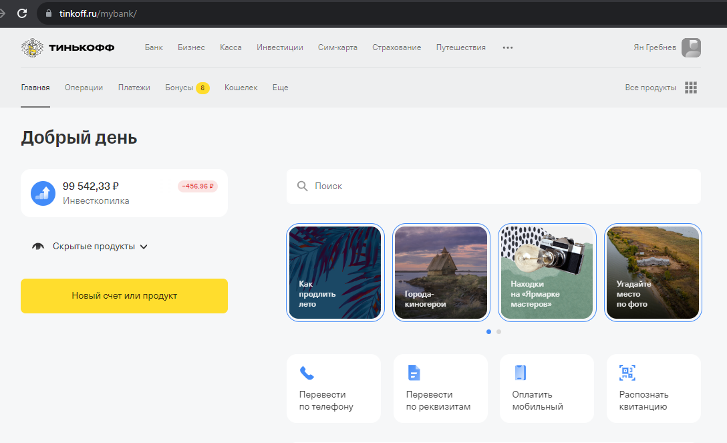This screenshot has height=443, width=727.
Task: Expand the Скрытые продукты chevron
Action: coord(144,247)
